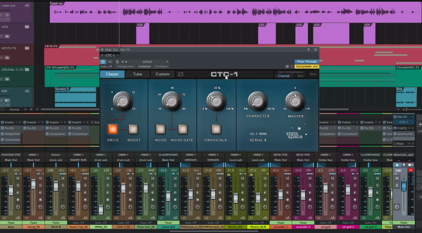The height and width of the screenshot is (233, 422).
Task: Change the SNARE SUB output on Snare Top_02
Action: pos(78,160)
